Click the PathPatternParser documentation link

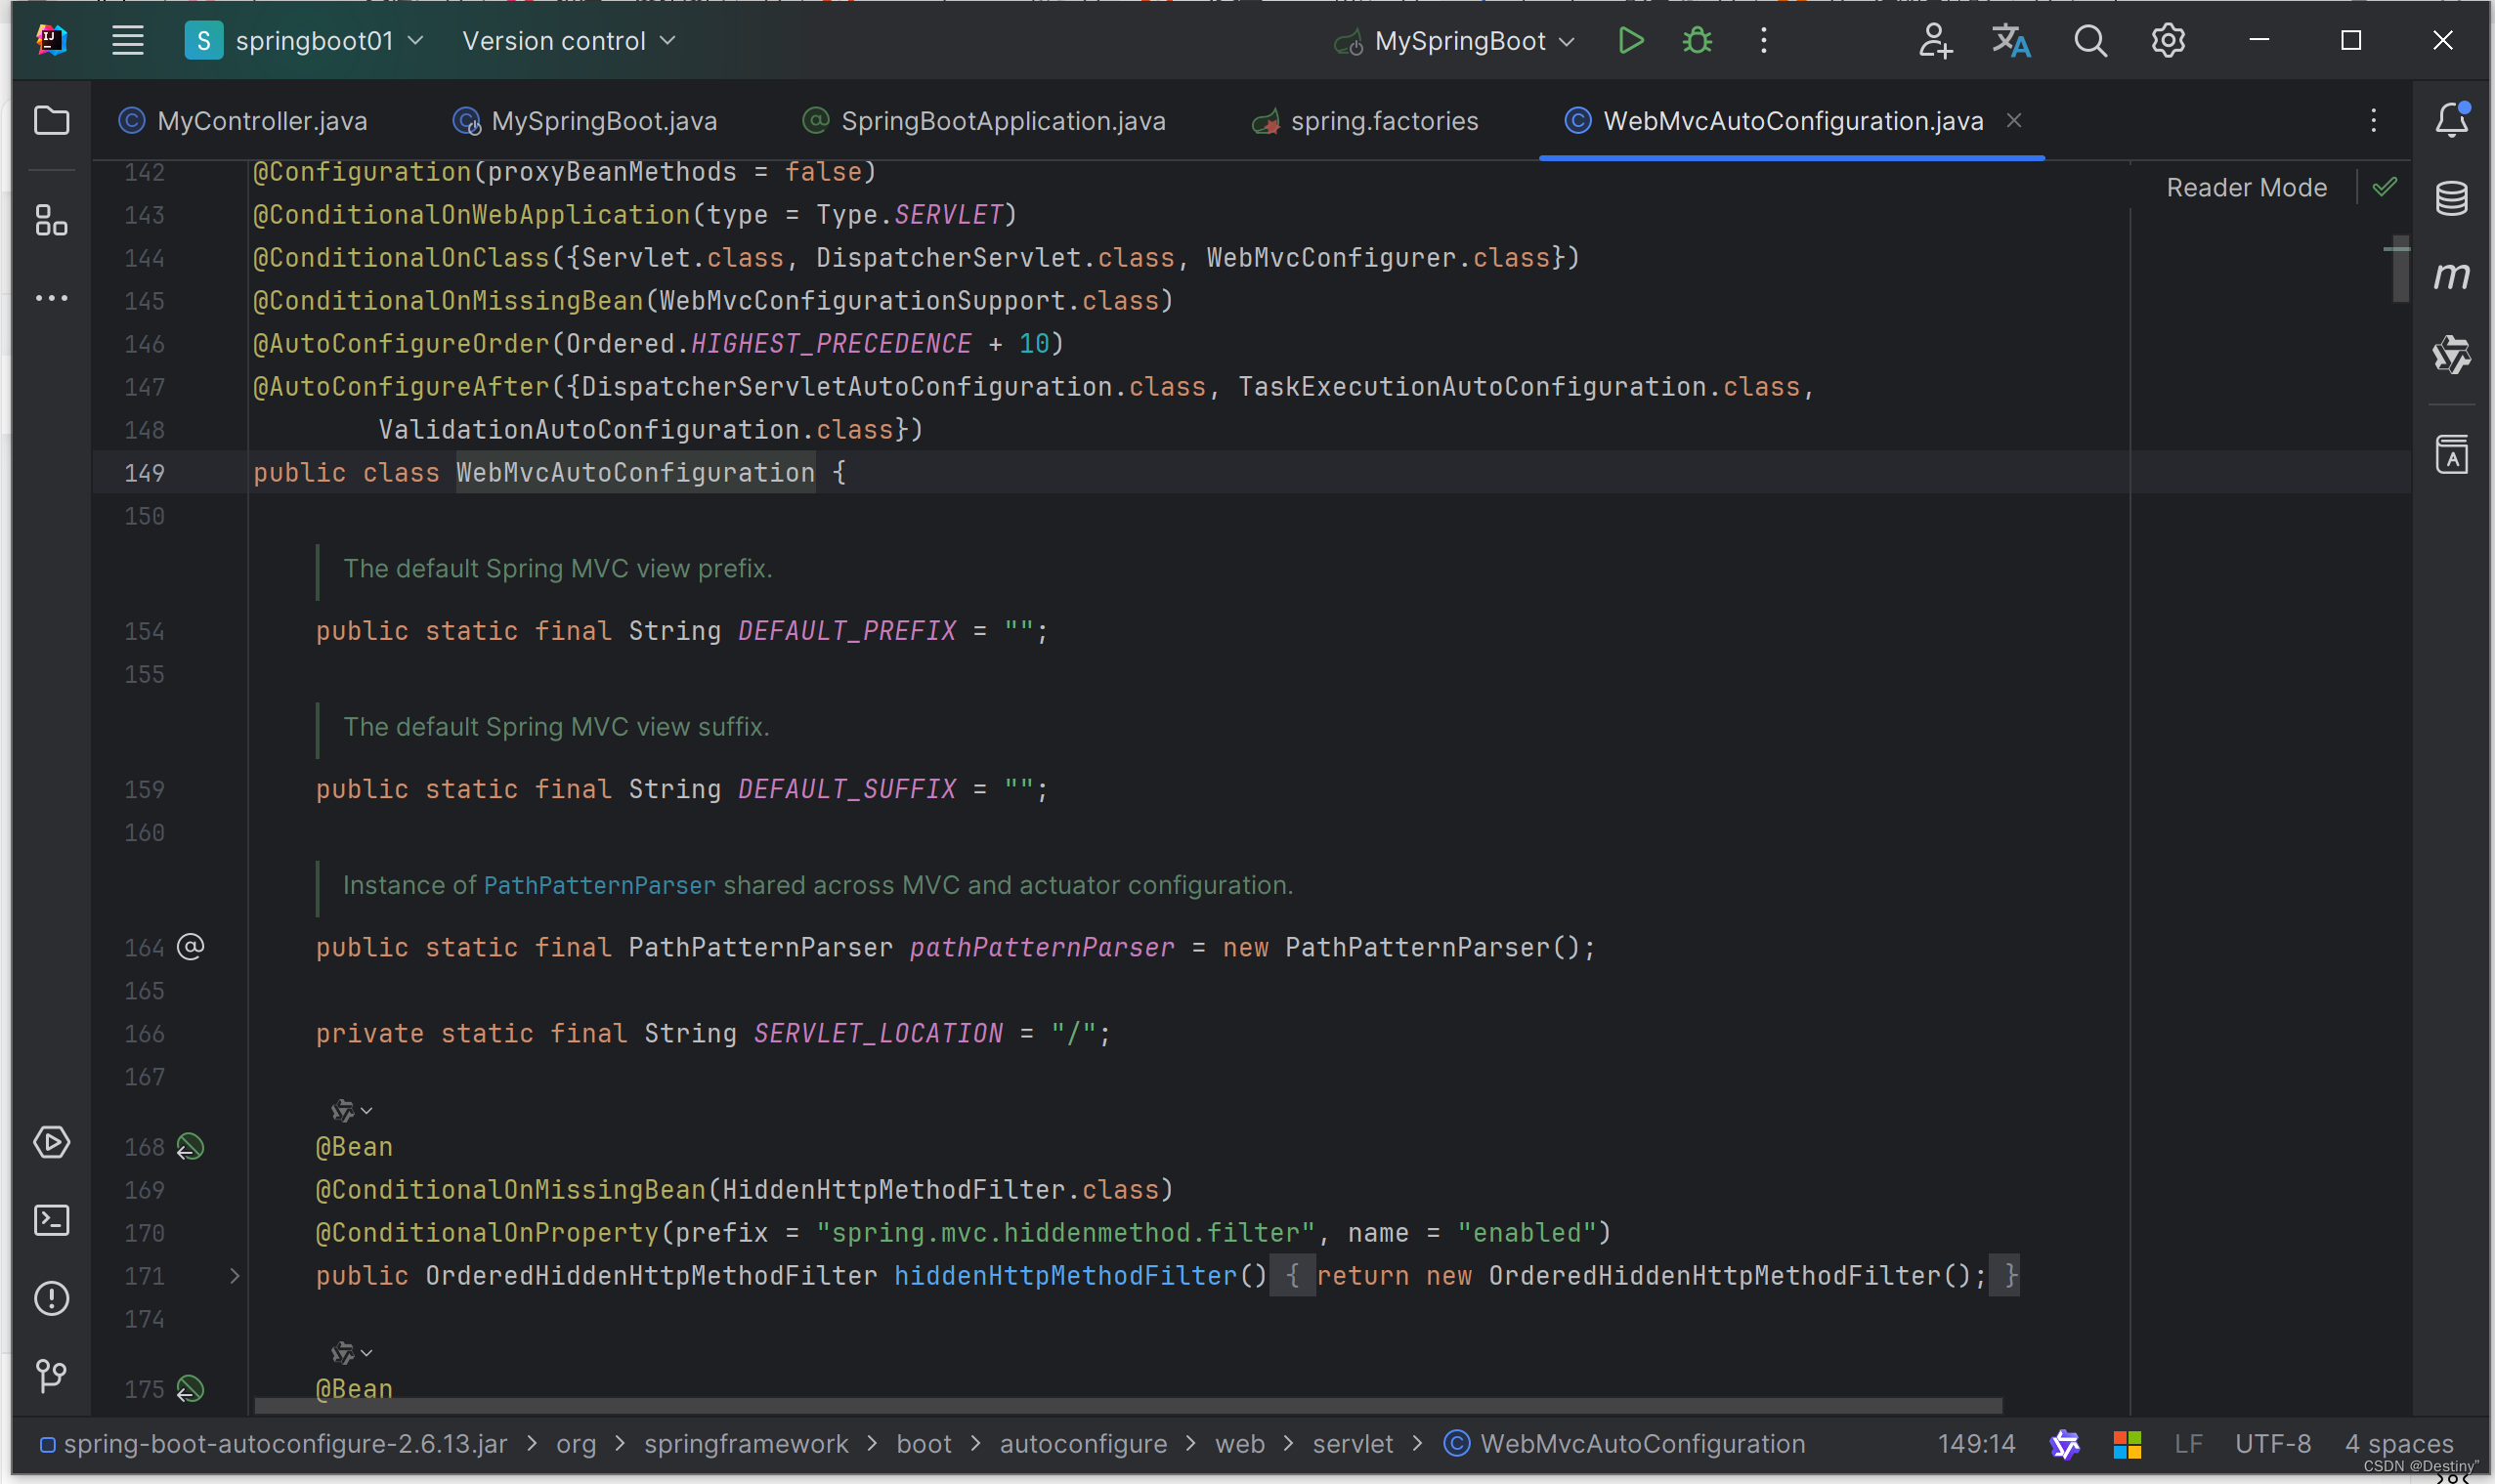[599, 885]
